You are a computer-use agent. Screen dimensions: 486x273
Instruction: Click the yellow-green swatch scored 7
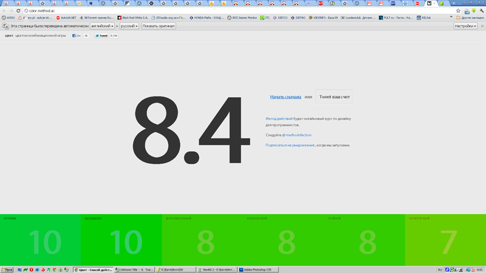(x=445, y=241)
